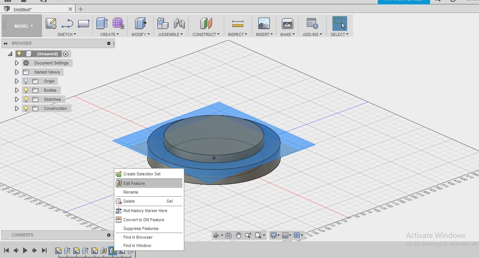Viewport: 479px width, 258px height.
Task: Click the Insert image icon in INSERT
Action: point(264,23)
